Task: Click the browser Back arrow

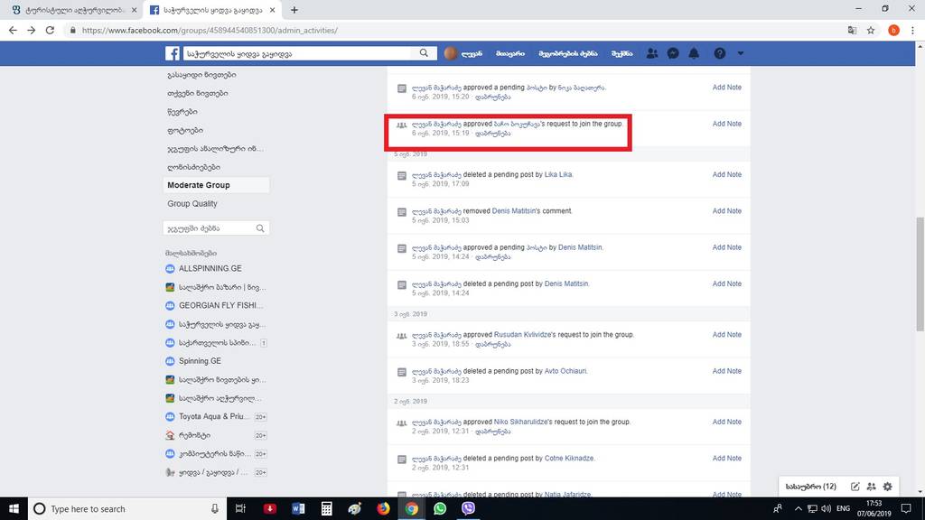Action: pyautogui.click(x=13, y=30)
